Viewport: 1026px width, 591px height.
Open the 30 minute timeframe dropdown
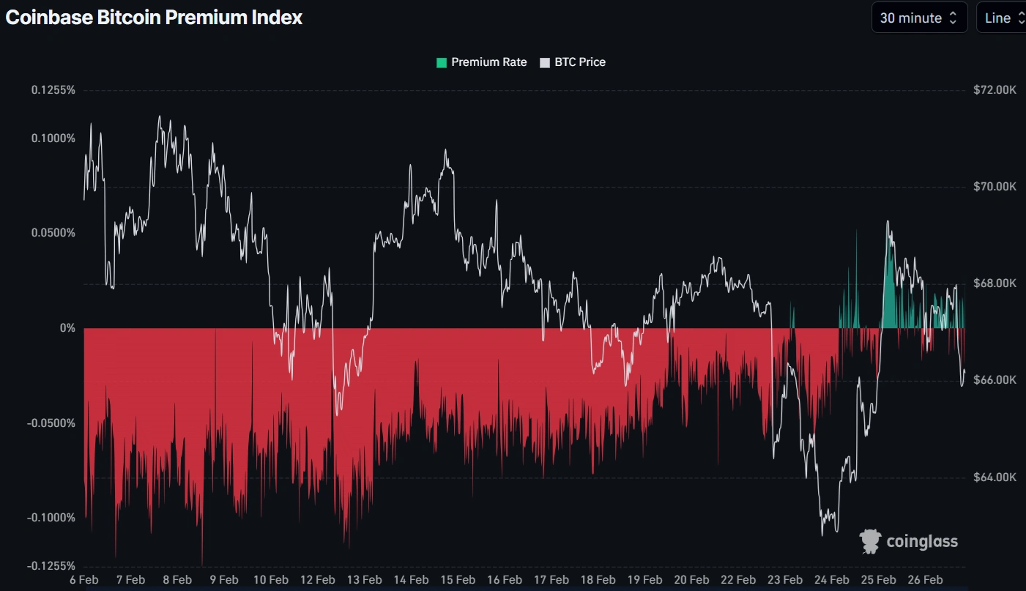(919, 17)
